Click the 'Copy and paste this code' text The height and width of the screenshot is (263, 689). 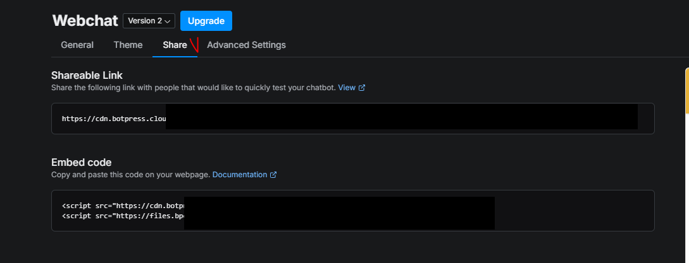(x=131, y=175)
